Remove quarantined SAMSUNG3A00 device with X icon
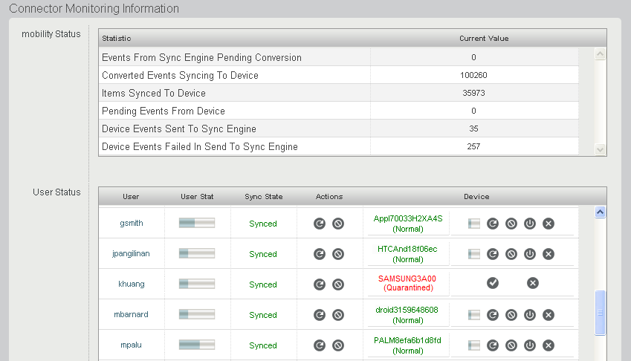 click(x=533, y=283)
